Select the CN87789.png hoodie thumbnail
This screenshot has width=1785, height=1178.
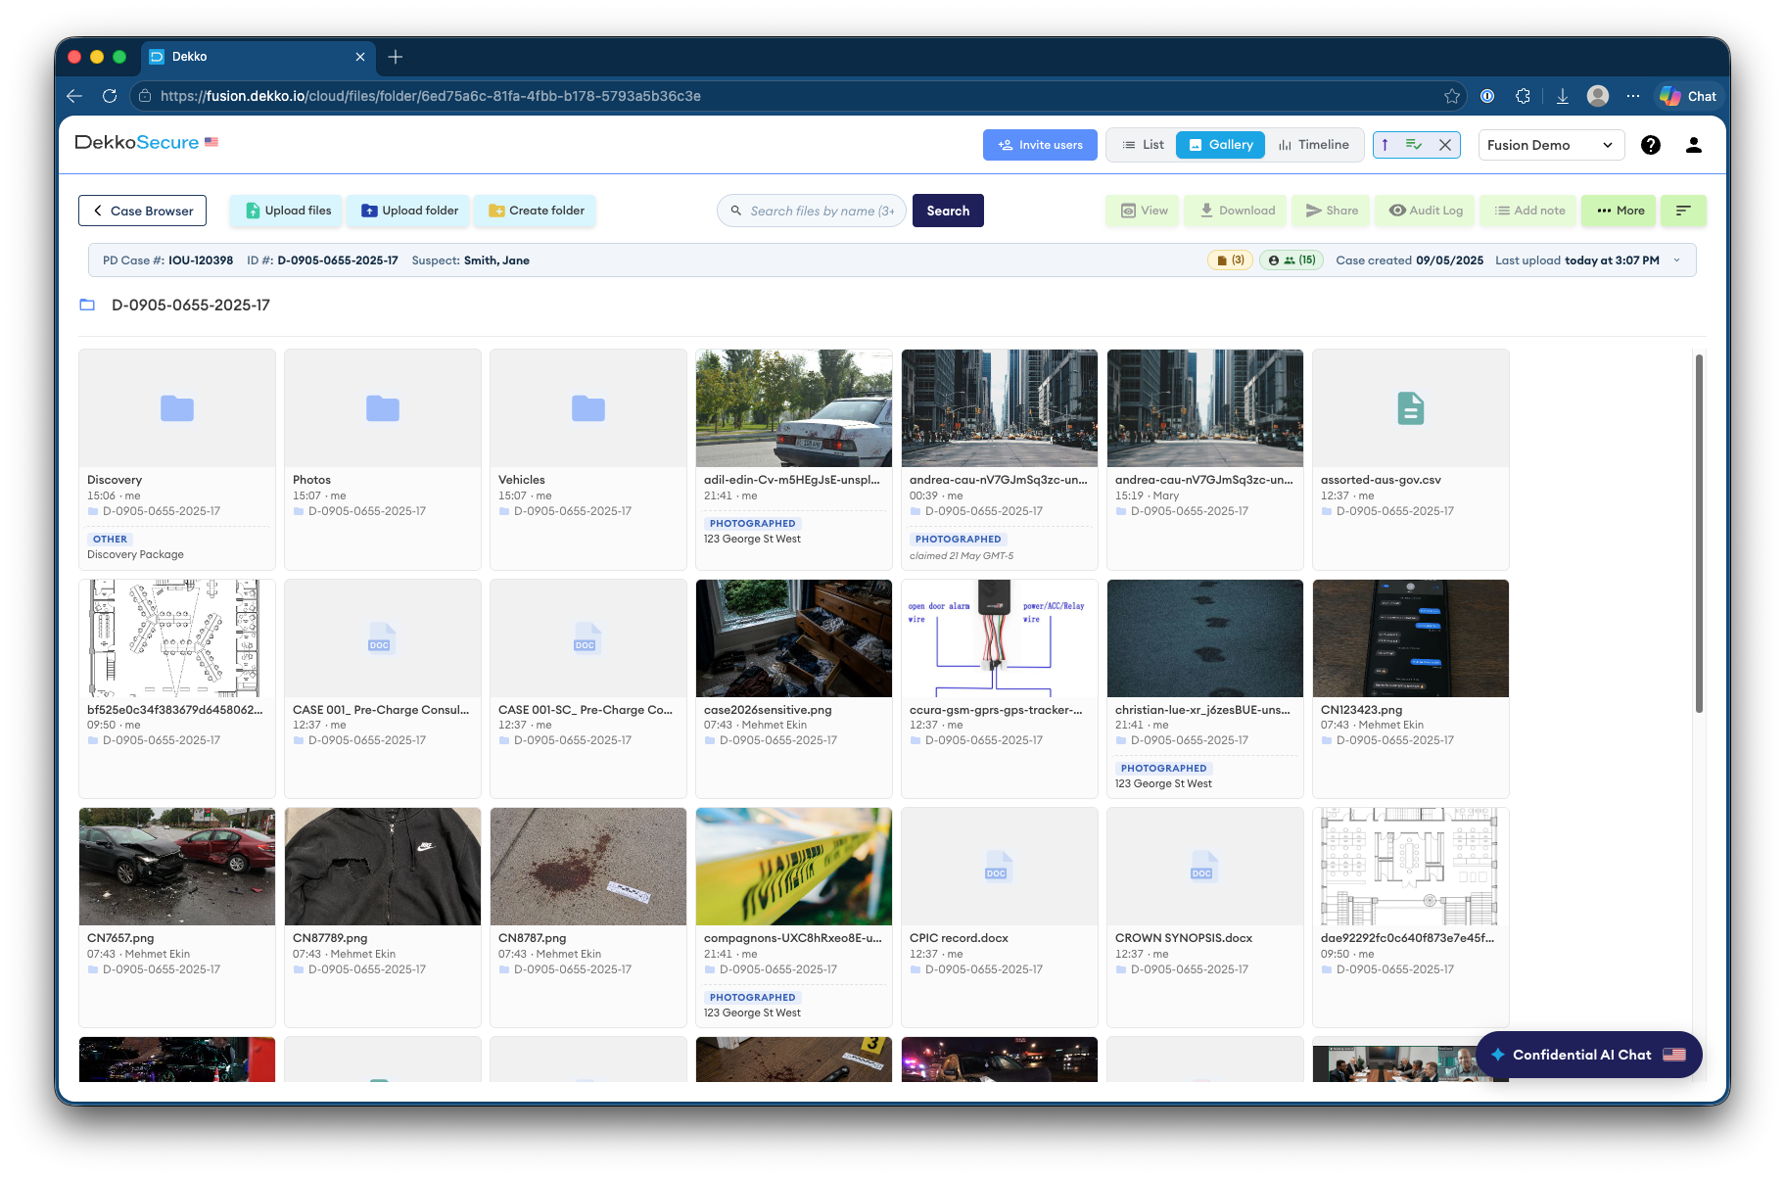pyautogui.click(x=383, y=867)
